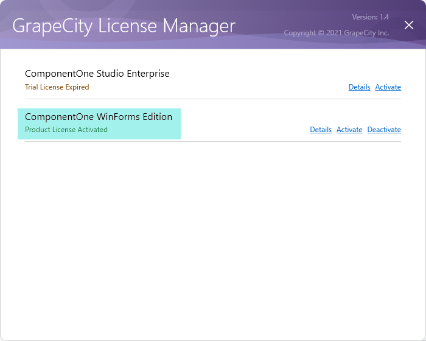
Task: Close the GrapeCity License Manager window
Action: tap(408, 25)
